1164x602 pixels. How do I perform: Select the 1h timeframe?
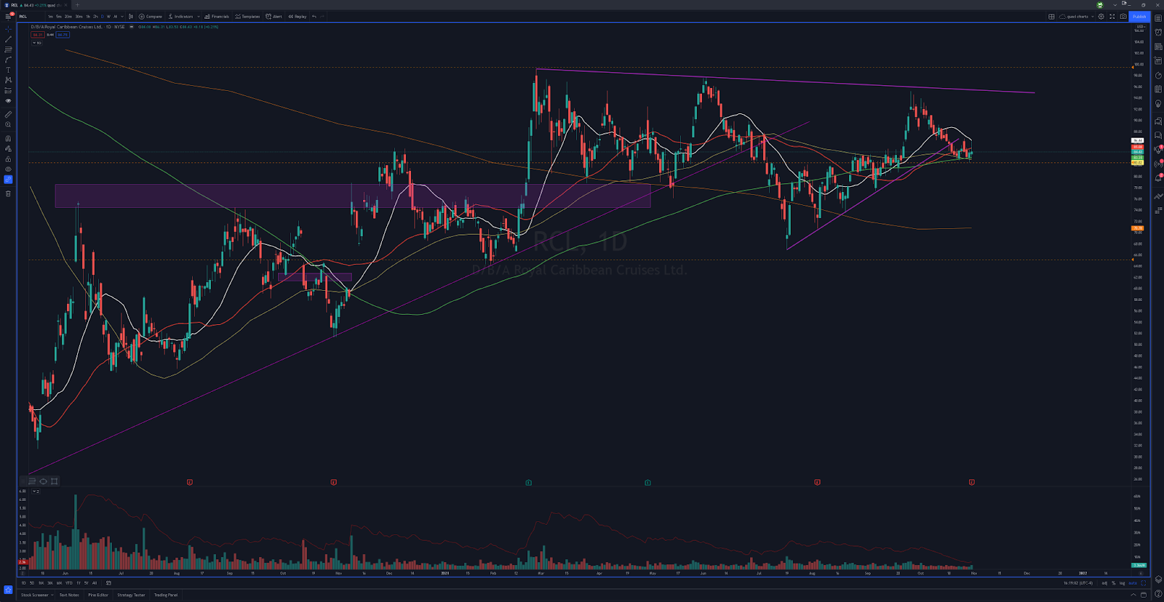point(88,16)
